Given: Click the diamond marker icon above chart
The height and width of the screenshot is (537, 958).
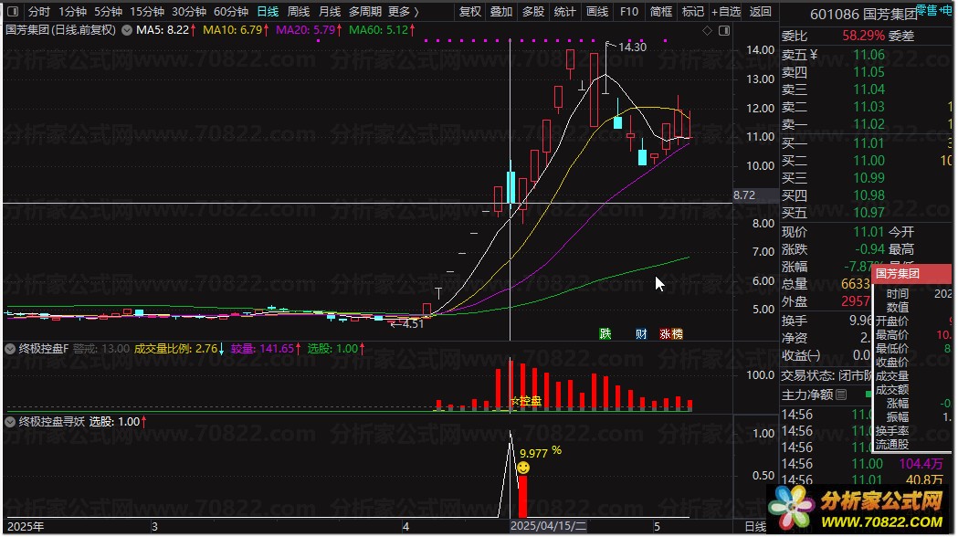Looking at the screenshot, I should pyautogui.click(x=707, y=30).
